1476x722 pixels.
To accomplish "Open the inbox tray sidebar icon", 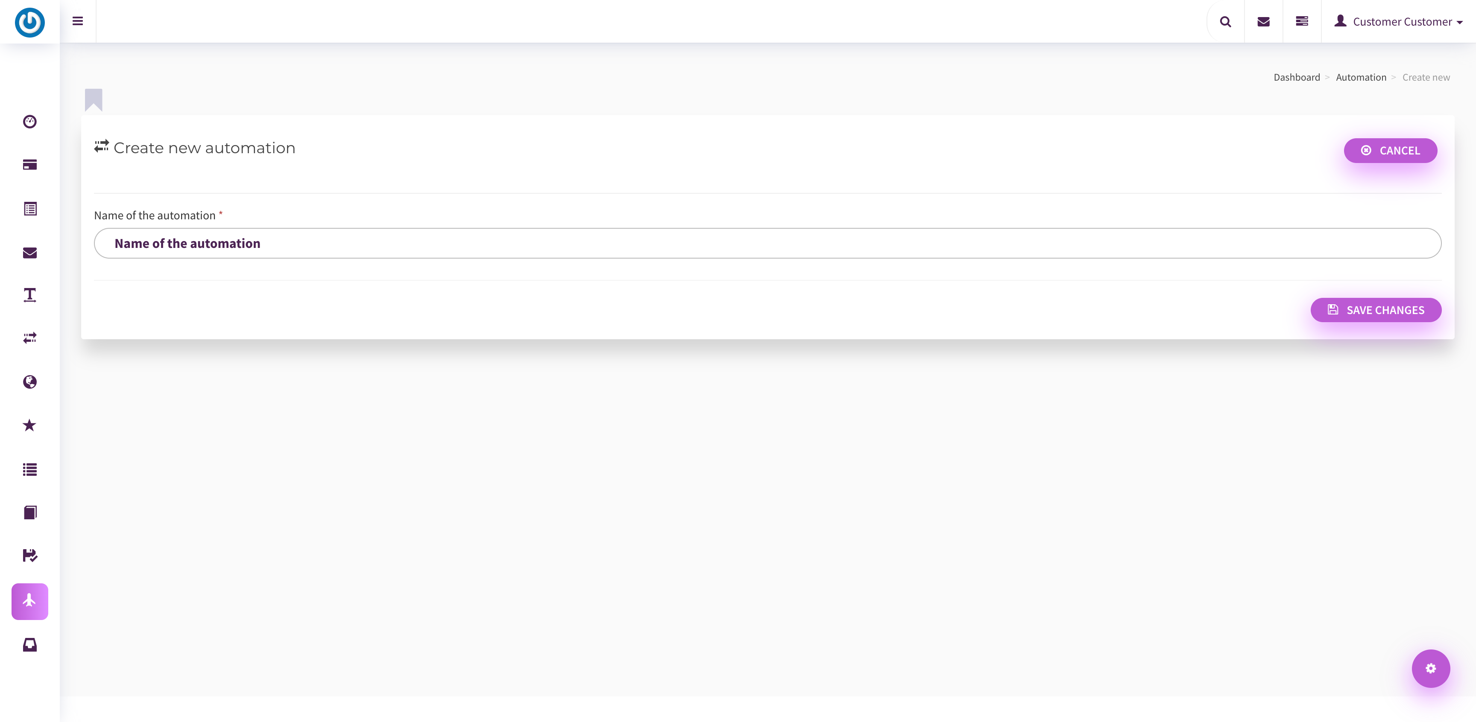I will (30, 645).
